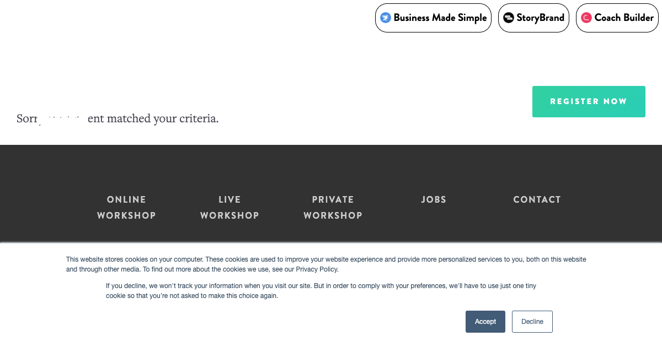
Task: Go to the Contact footer link
Action: click(537, 199)
